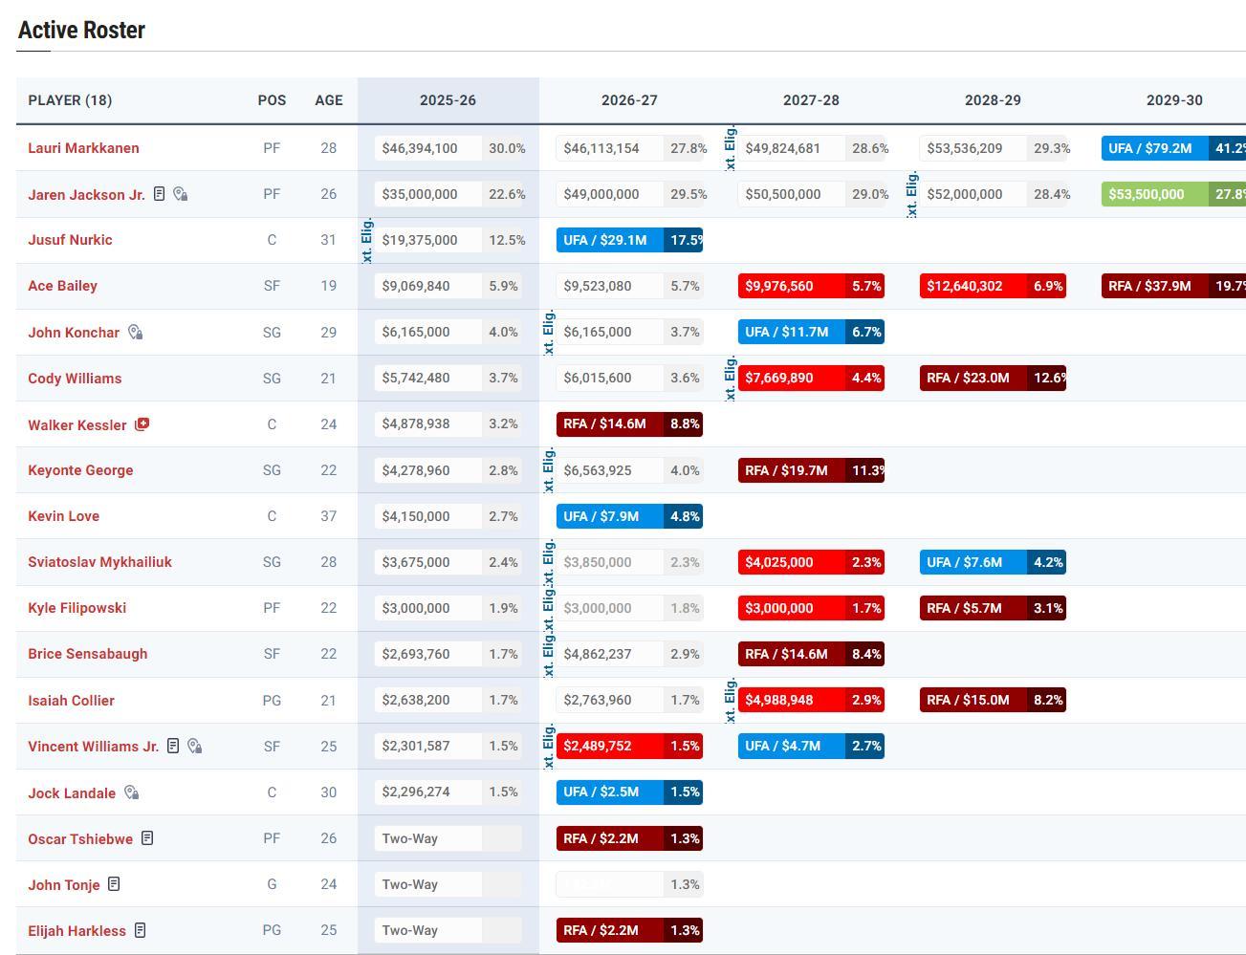Click the notes icon next to Oscar Tshiebwe
This screenshot has width=1246, height=955.
(x=147, y=838)
